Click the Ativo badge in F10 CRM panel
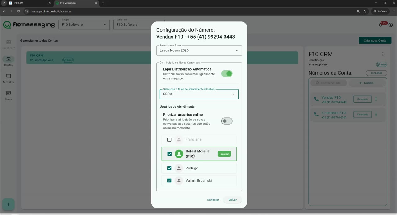The height and width of the screenshot is (215, 397). pyautogui.click(x=382, y=64)
